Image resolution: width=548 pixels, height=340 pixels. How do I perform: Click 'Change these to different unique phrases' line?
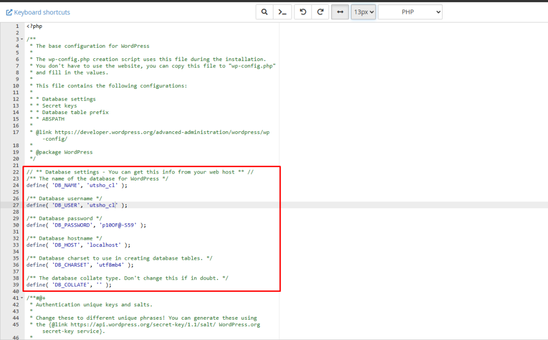coord(143,318)
